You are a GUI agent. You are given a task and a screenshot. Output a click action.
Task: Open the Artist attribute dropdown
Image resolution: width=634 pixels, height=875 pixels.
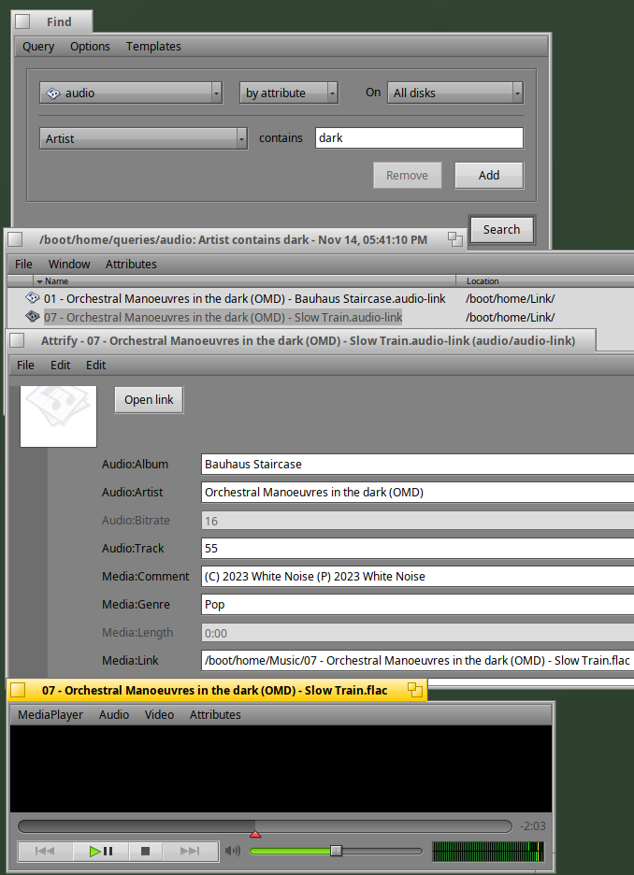(x=143, y=138)
